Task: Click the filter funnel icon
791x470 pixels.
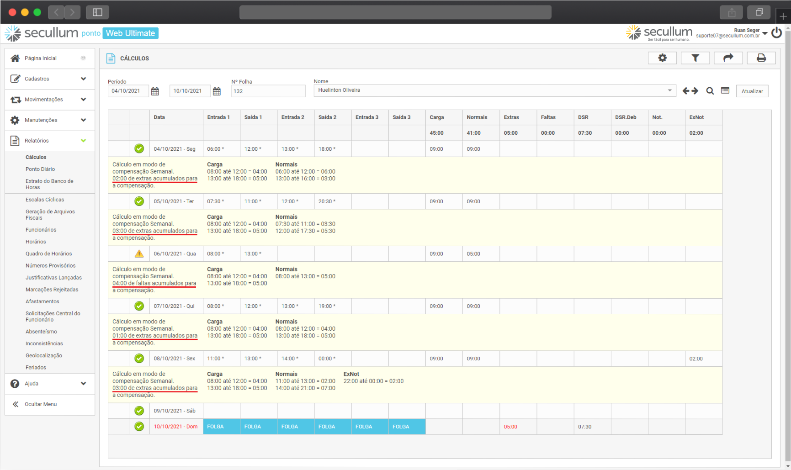Action: click(x=695, y=58)
